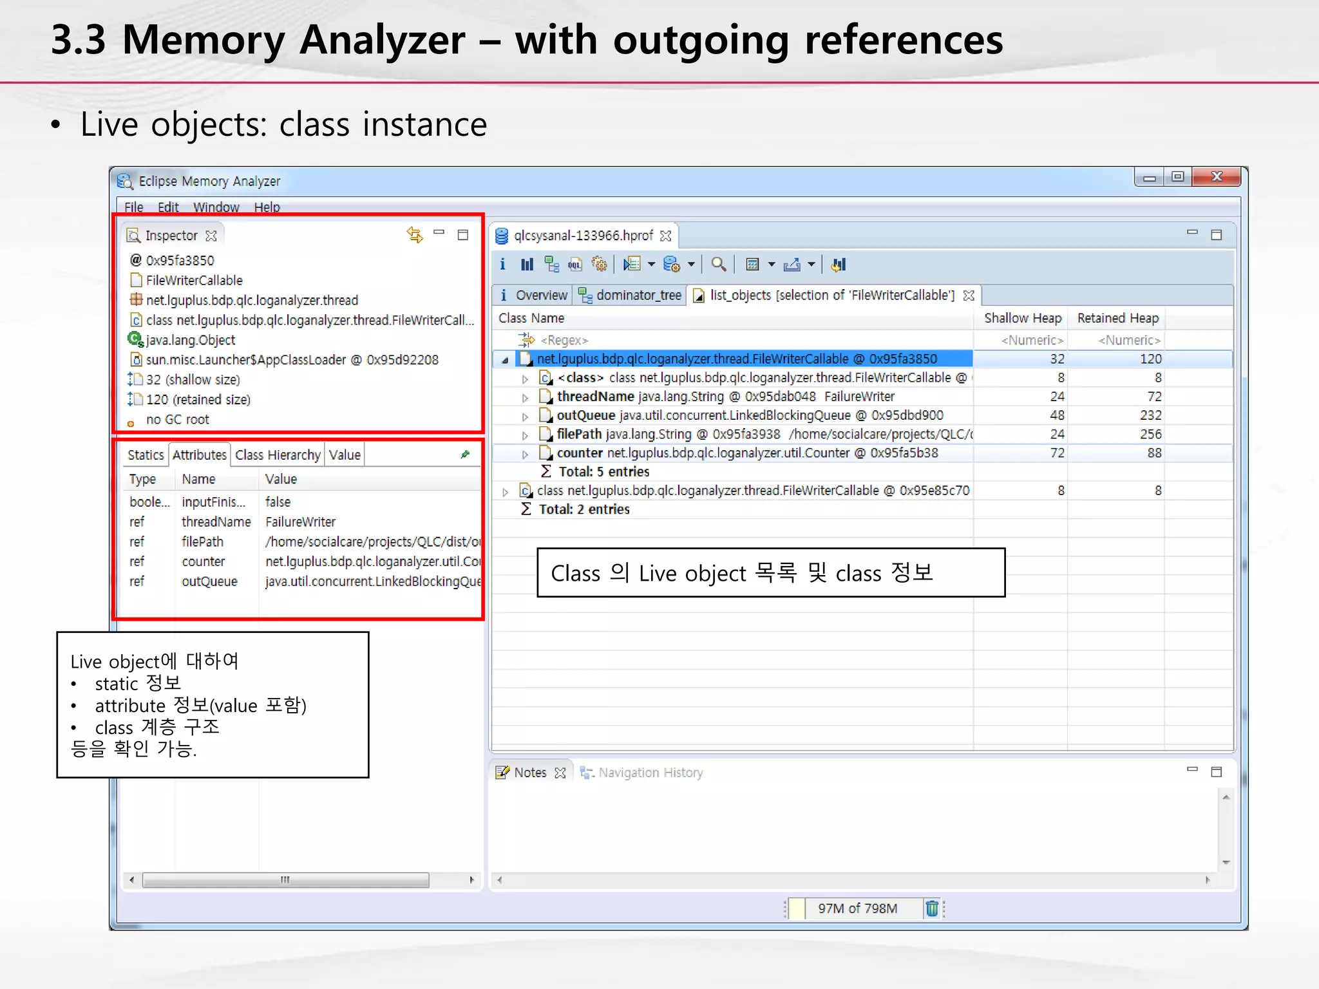Select the inputFinis... boolean attribute row
This screenshot has height=989, width=1319.
click(x=303, y=502)
